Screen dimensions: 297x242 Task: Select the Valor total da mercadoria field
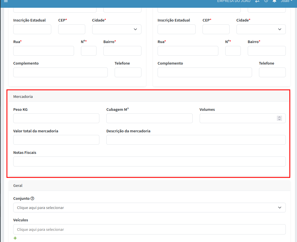pyautogui.click(x=56, y=140)
